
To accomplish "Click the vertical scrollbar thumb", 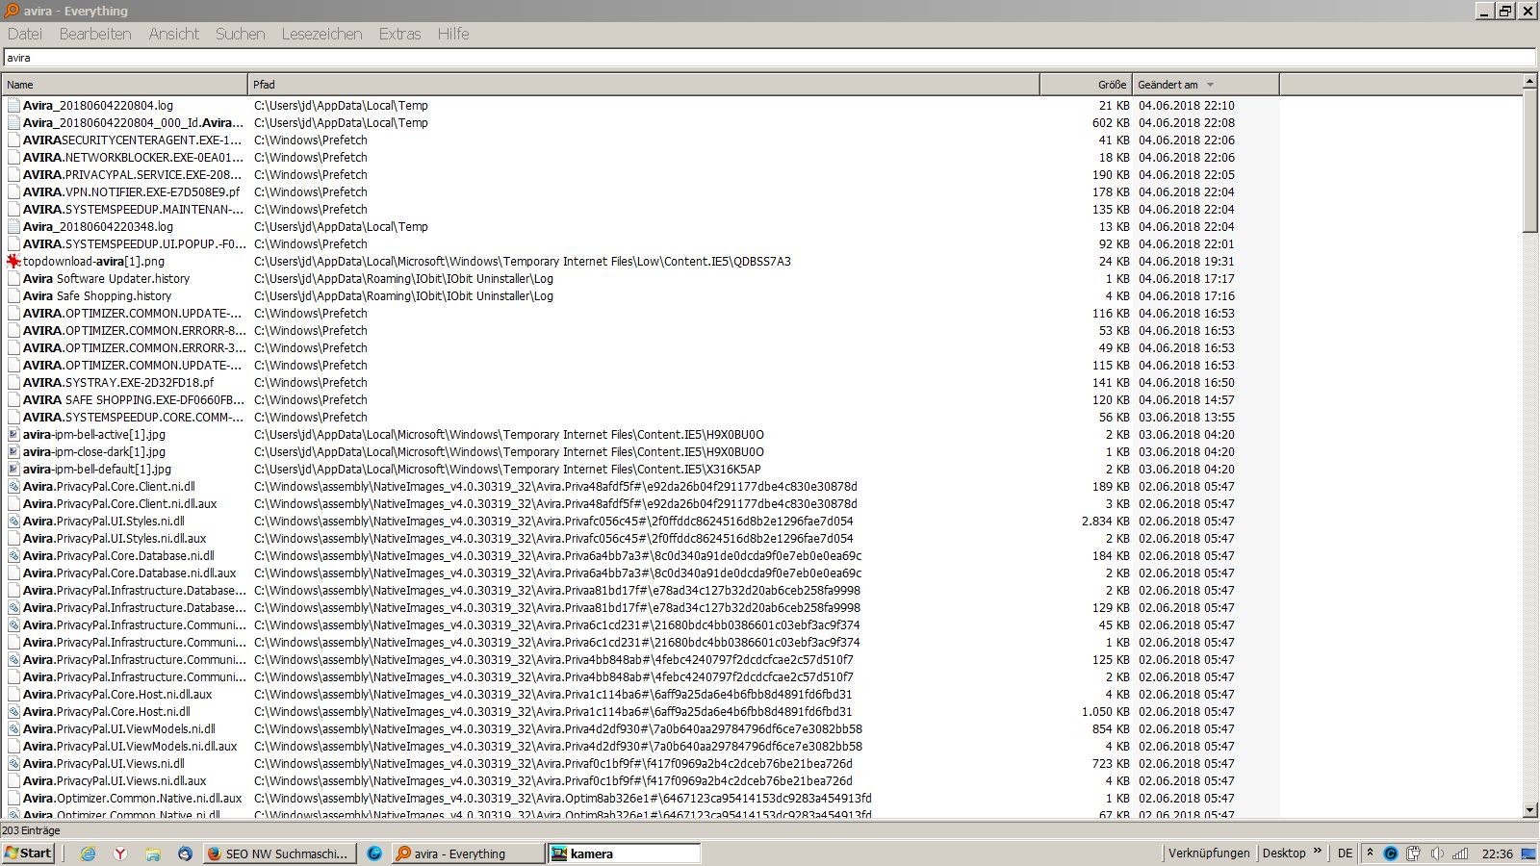I will pos(1530,162).
